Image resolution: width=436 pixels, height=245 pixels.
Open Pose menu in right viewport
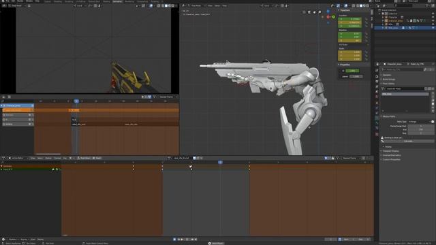coord(224,5)
